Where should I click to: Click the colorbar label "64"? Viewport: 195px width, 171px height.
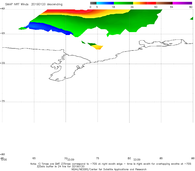tap(172, 7)
